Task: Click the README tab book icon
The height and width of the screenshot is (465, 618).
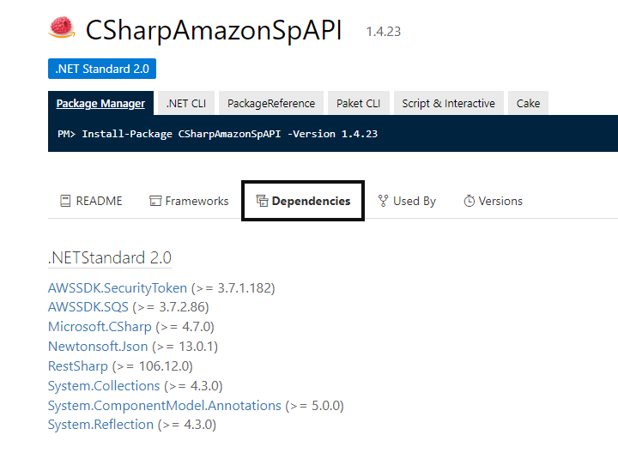Action: [65, 201]
